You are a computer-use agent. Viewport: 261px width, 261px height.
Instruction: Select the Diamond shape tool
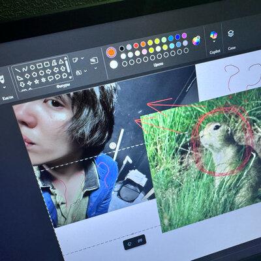coord(27,76)
